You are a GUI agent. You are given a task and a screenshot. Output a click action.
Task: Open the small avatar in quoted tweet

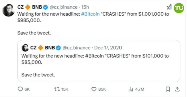[25, 48]
